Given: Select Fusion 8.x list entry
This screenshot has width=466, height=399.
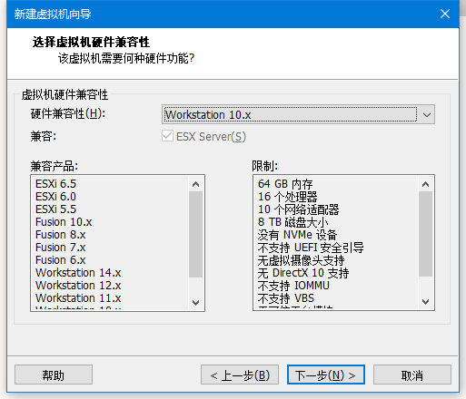Looking at the screenshot, I should (61, 235).
